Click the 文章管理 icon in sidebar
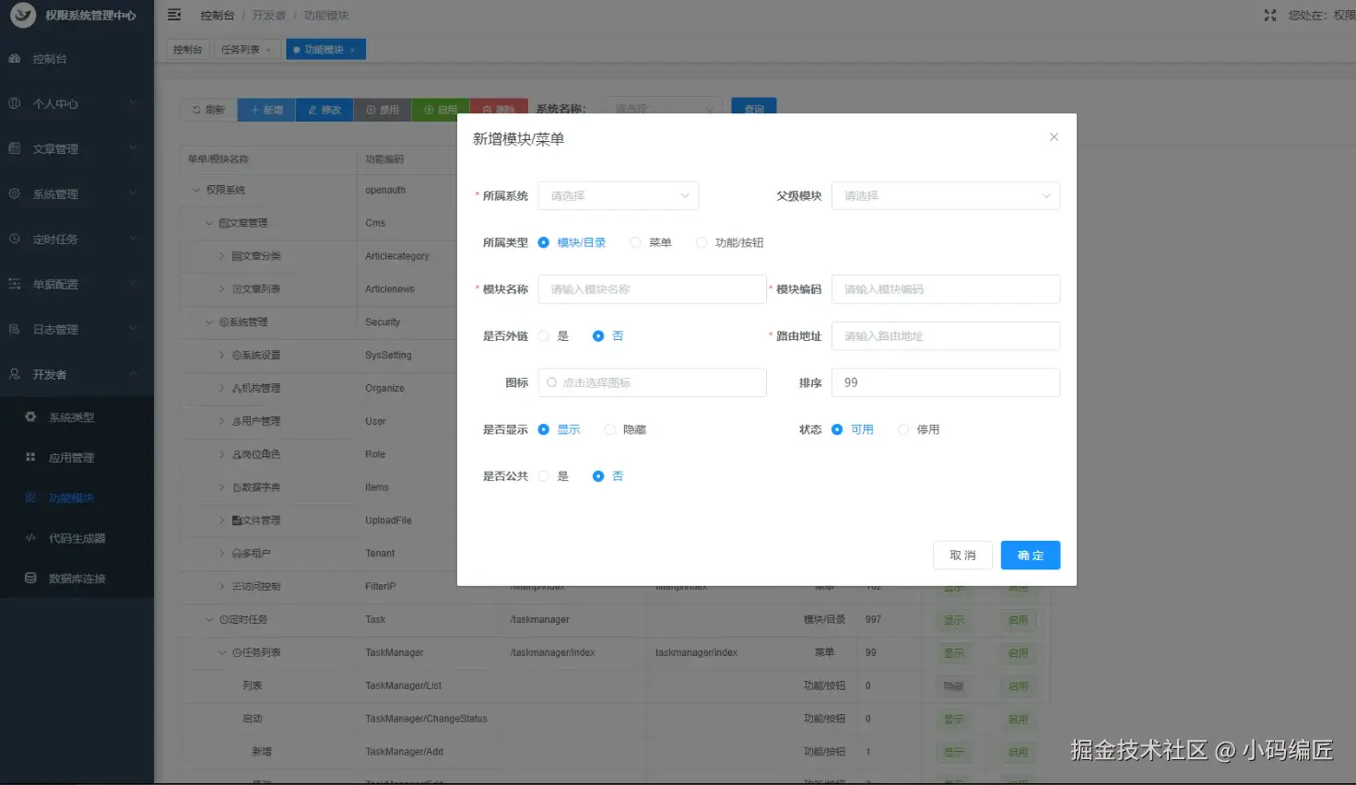Screen dimensions: 1356x785 pos(15,148)
